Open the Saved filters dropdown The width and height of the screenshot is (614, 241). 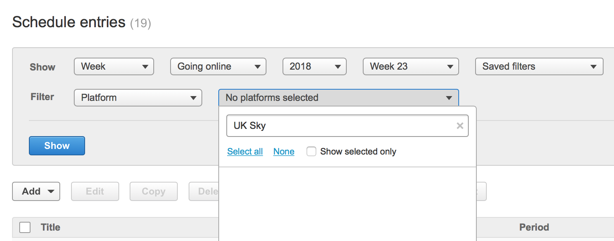point(539,66)
